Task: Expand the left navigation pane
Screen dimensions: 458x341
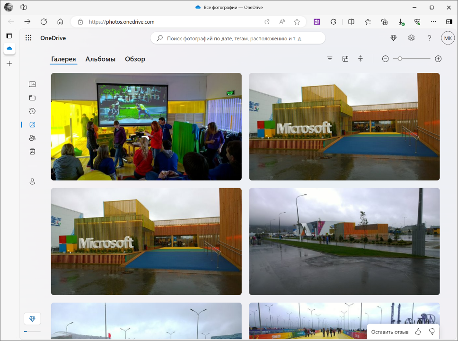Action: [x=33, y=84]
